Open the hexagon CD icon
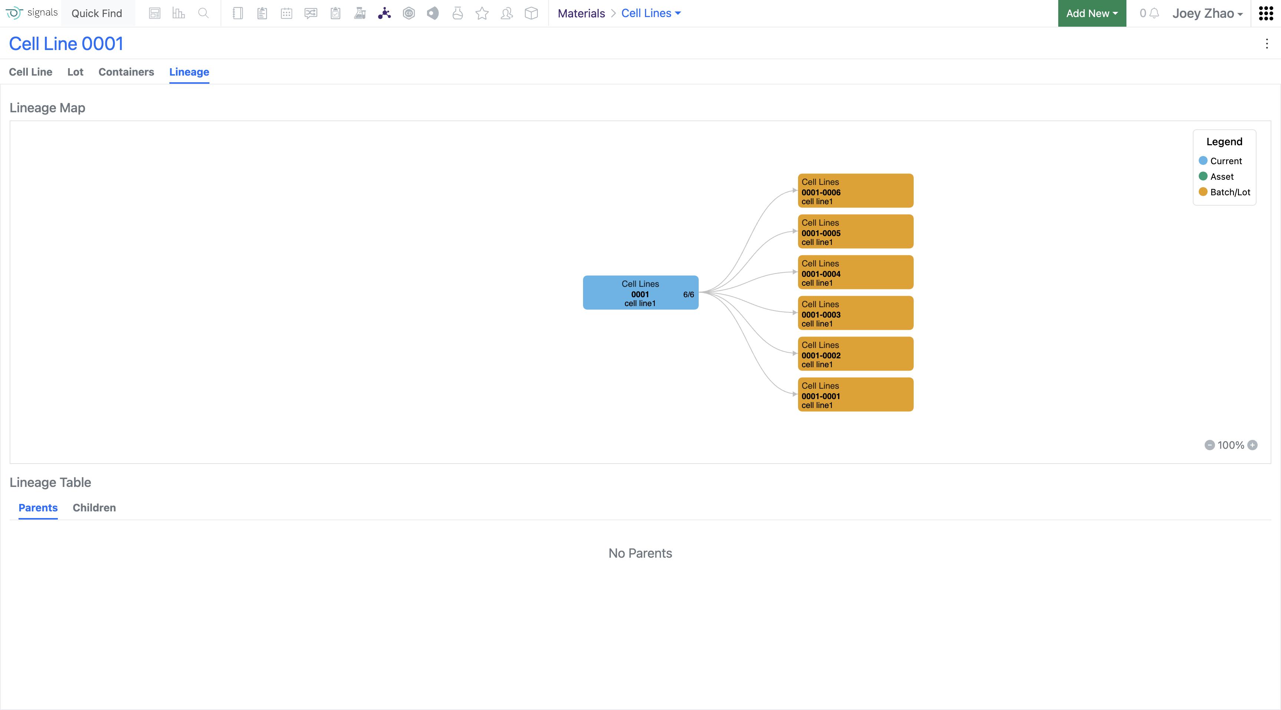The height and width of the screenshot is (710, 1281). pyautogui.click(x=409, y=13)
